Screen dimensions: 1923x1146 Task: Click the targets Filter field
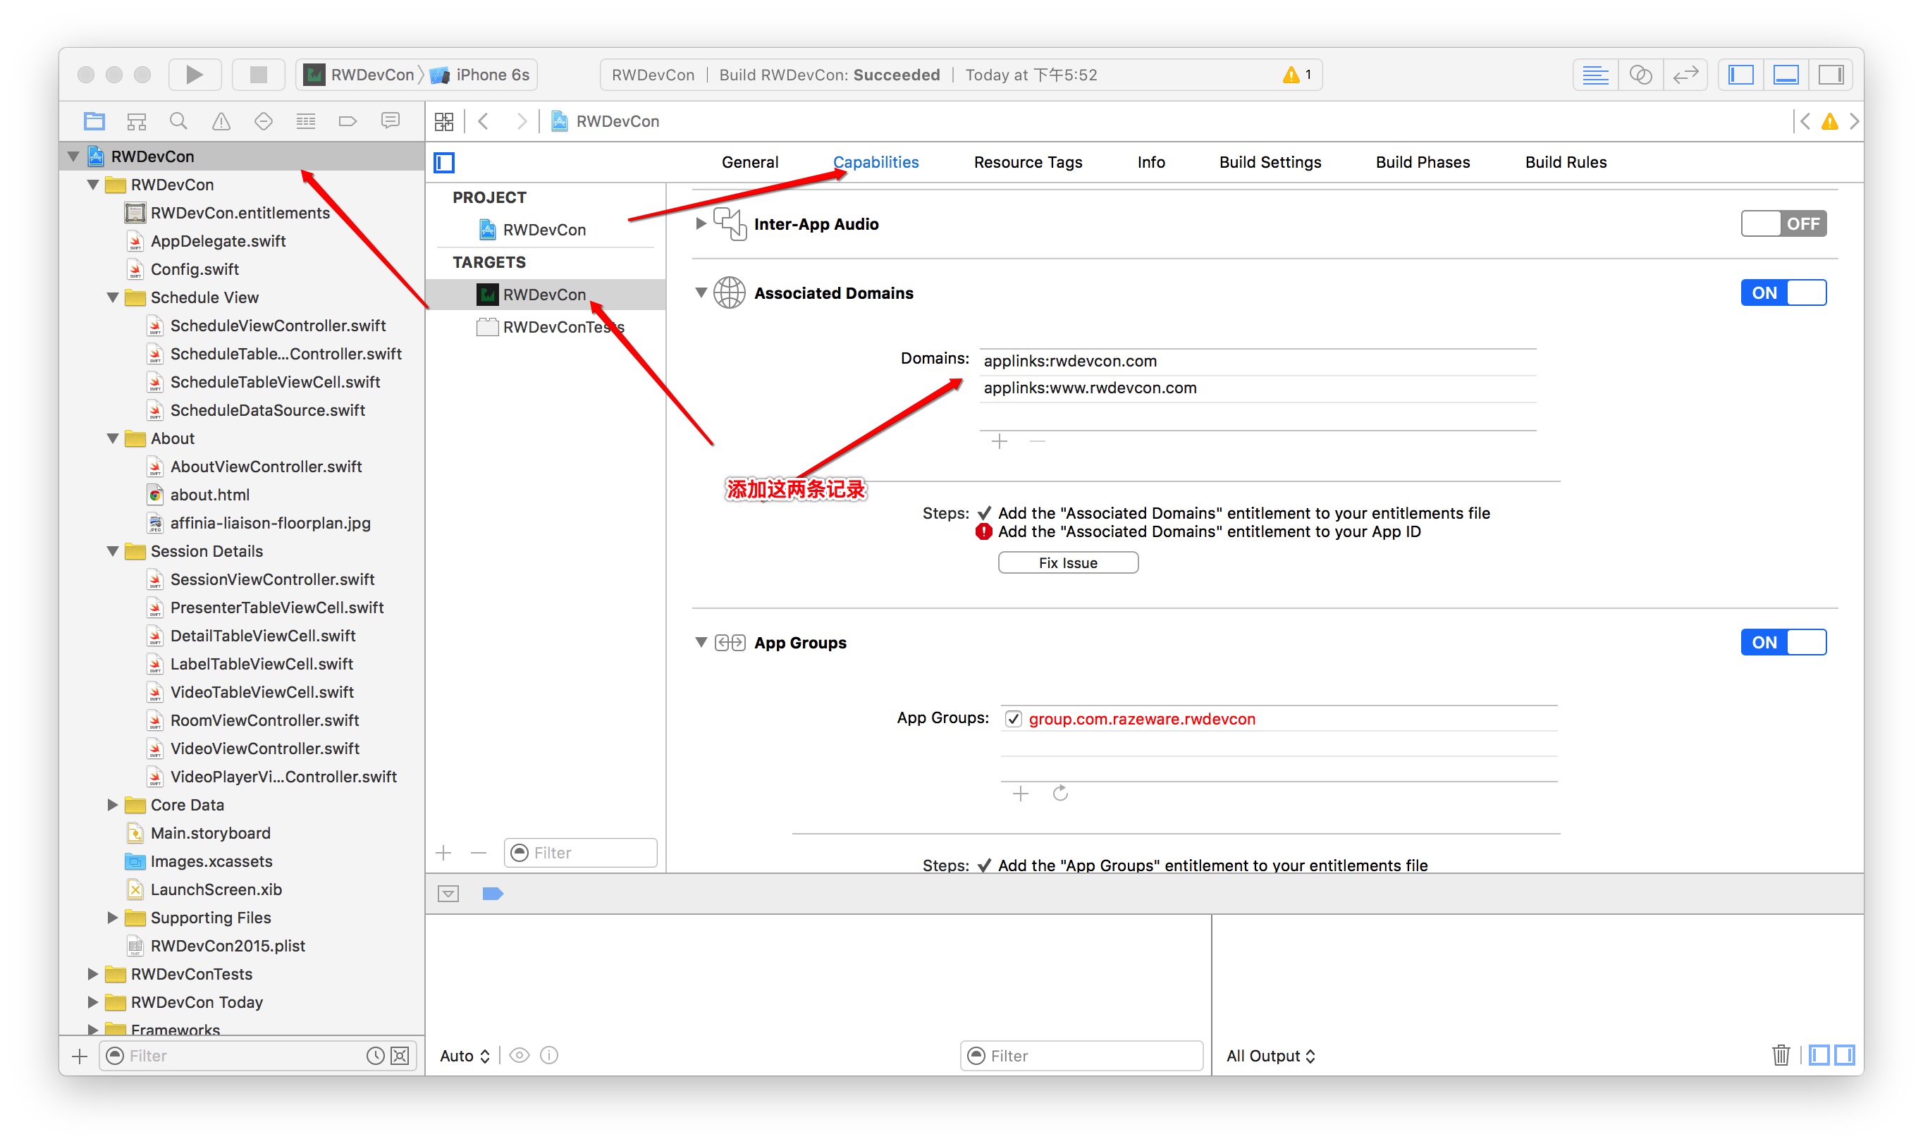coord(581,853)
